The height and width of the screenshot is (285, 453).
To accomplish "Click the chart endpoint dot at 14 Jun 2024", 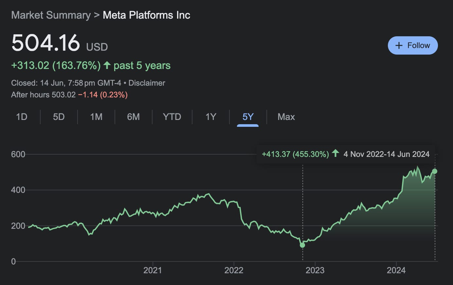I will point(435,171).
